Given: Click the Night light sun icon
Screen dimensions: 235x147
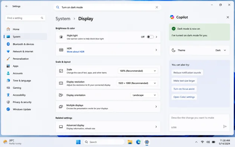Looking at the screenshot, I should click(61, 37).
